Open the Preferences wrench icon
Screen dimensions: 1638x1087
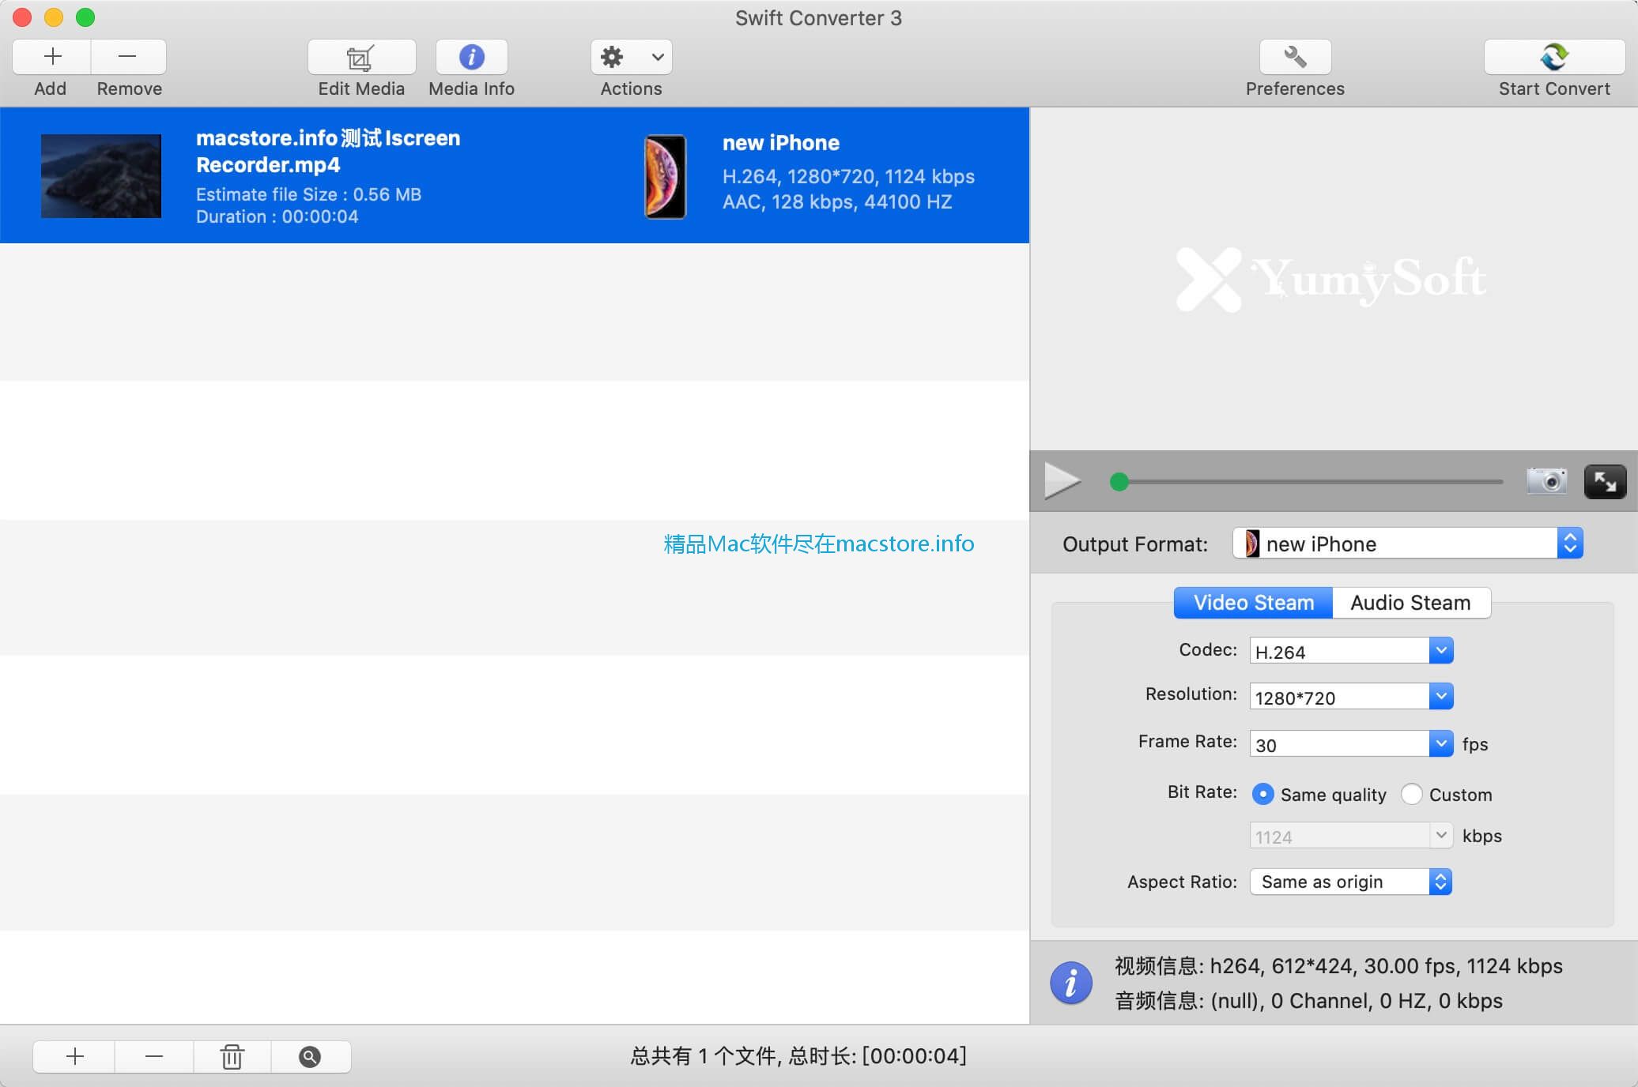[x=1293, y=56]
